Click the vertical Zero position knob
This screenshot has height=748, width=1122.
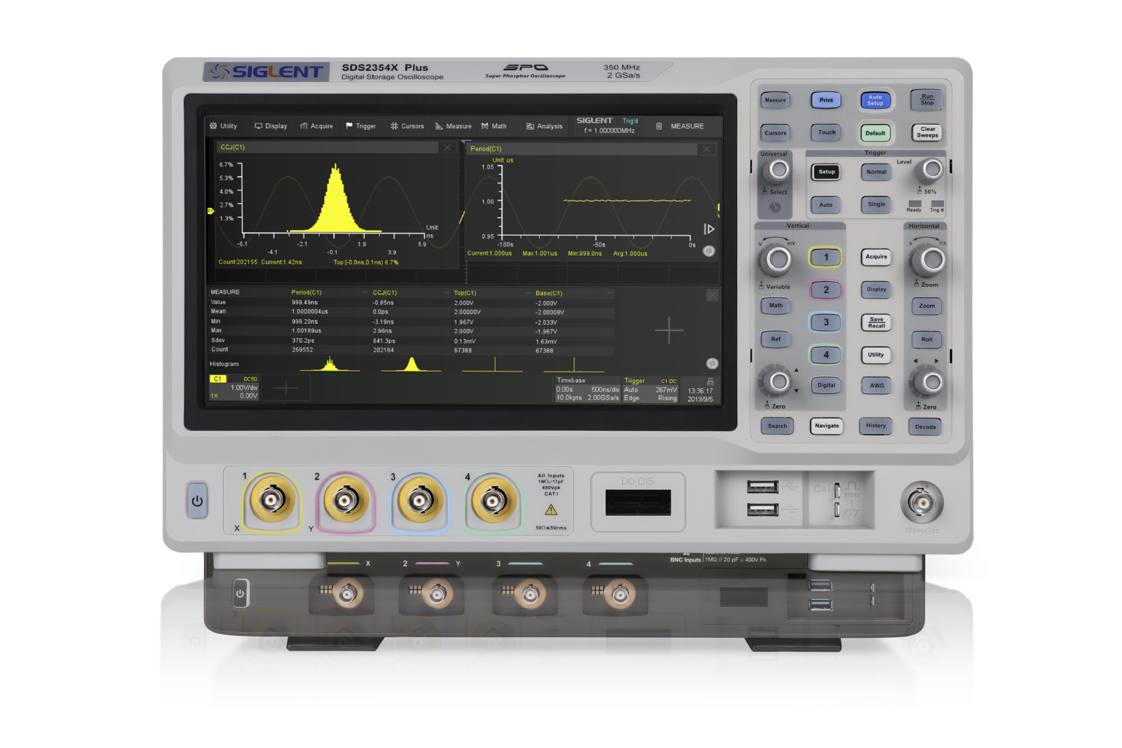click(x=778, y=382)
